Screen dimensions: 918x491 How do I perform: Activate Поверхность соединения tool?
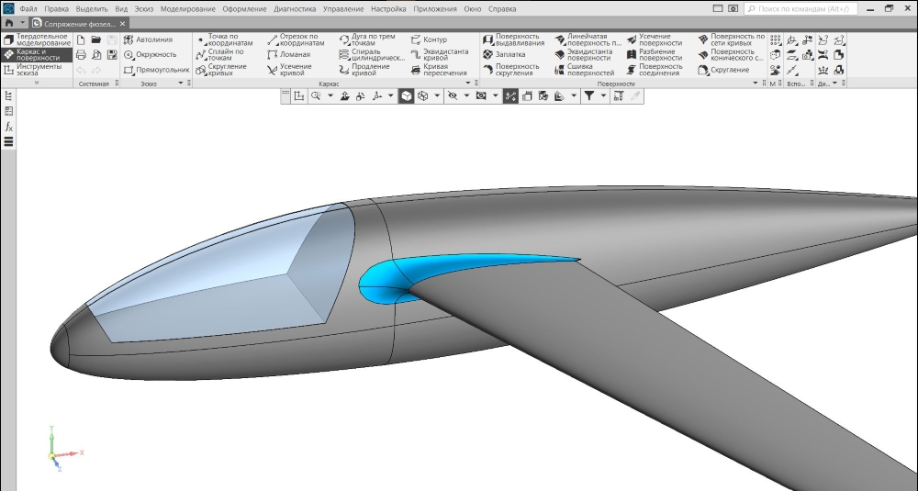[655, 70]
